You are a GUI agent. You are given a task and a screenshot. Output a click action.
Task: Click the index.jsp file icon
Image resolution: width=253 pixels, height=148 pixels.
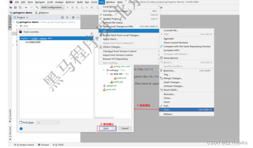pyautogui.click(x=112, y=82)
